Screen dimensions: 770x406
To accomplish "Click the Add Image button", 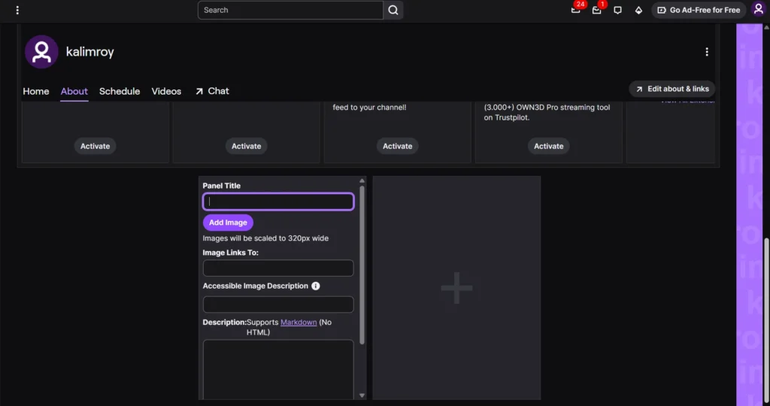I will (x=228, y=223).
